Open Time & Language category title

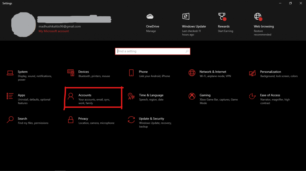(x=151, y=95)
